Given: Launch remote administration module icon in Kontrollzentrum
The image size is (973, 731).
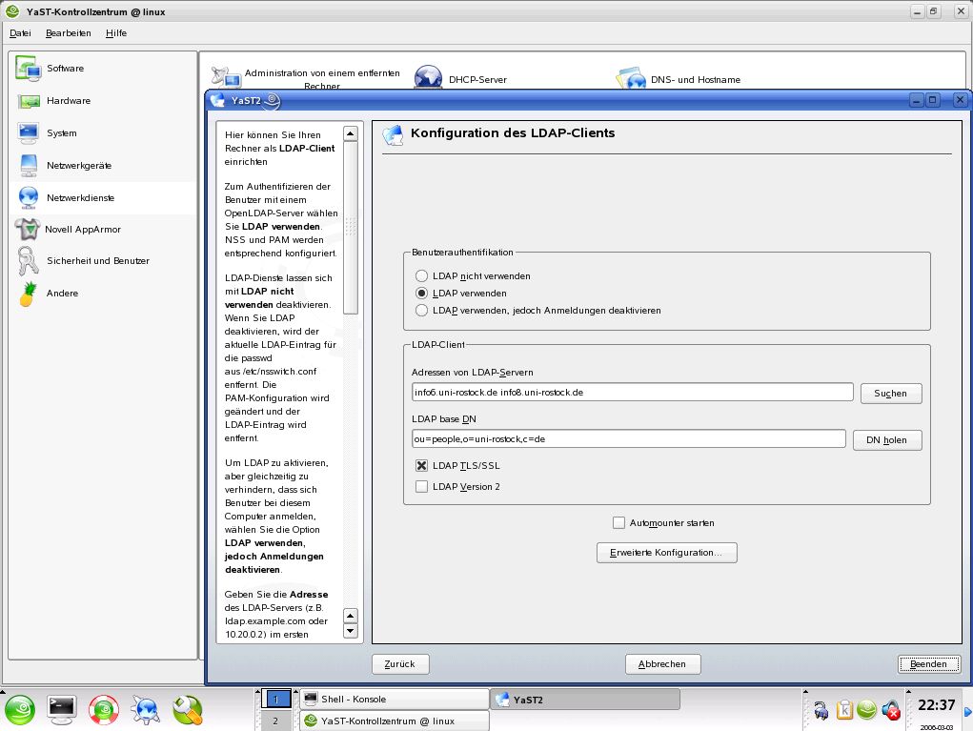Looking at the screenshot, I should pyautogui.click(x=225, y=77).
